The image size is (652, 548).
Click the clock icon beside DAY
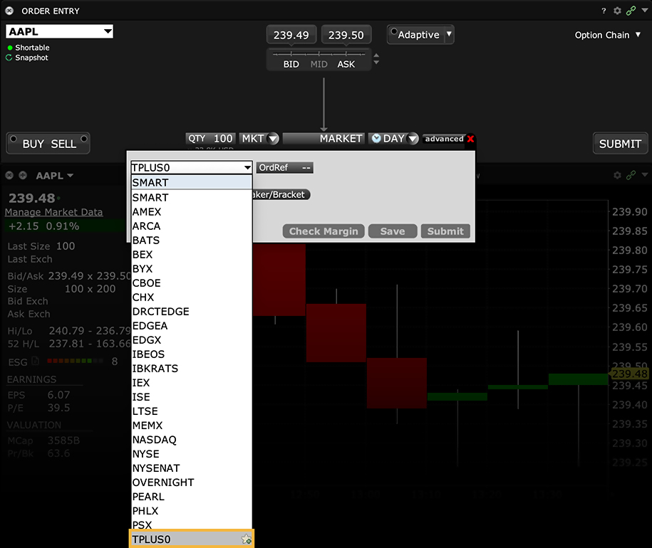click(376, 139)
